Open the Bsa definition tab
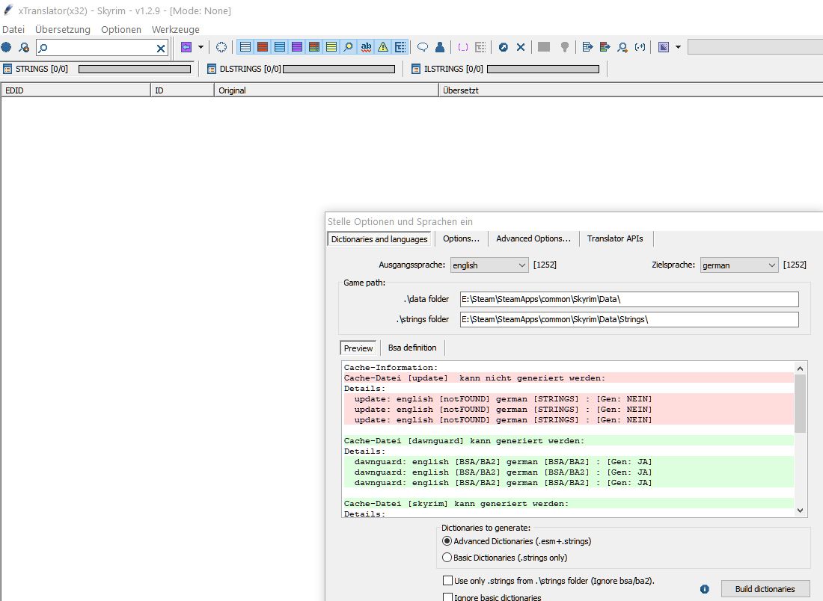 pos(412,348)
